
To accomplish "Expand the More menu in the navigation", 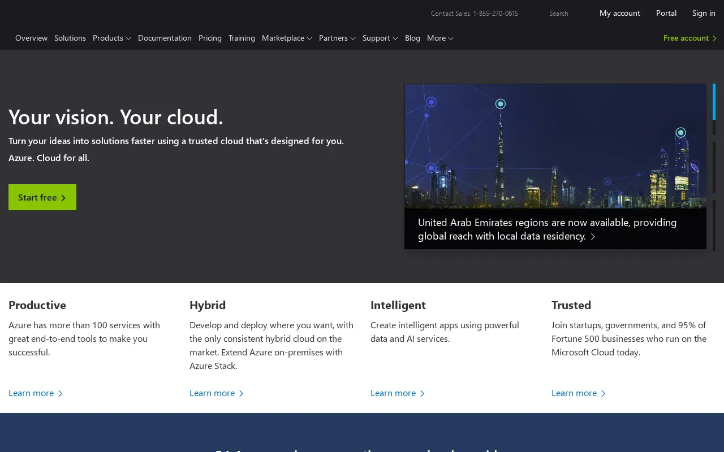I will pos(440,38).
